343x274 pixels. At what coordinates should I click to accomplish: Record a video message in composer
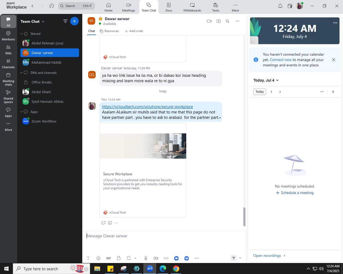[156, 258]
